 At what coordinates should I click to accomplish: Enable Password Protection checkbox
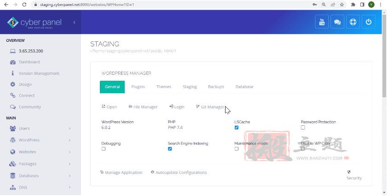click(303, 127)
